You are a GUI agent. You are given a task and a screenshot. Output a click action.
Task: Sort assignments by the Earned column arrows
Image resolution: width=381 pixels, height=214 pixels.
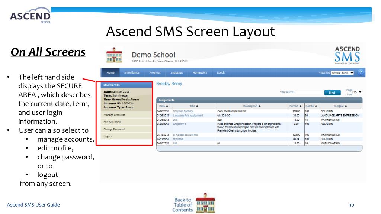tap(300, 106)
